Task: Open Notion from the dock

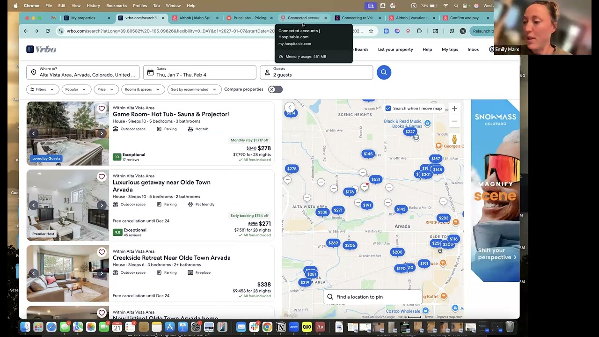Action: pos(281,327)
